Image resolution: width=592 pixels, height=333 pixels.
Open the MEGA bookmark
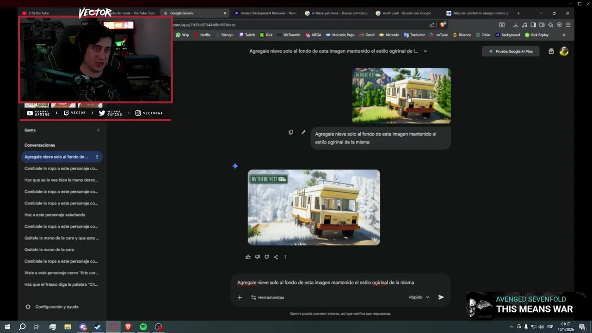[313, 35]
